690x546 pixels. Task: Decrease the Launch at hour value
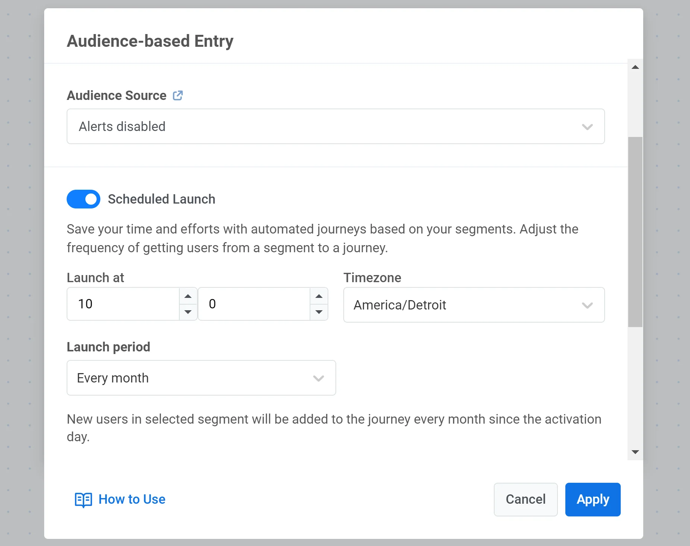188,312
